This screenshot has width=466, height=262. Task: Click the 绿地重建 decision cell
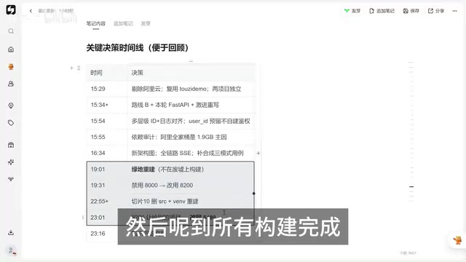(x=191, y=170)
